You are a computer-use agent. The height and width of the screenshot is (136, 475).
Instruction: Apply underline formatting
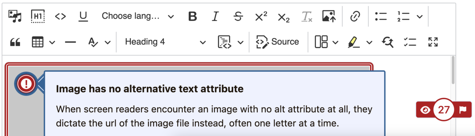83,16
